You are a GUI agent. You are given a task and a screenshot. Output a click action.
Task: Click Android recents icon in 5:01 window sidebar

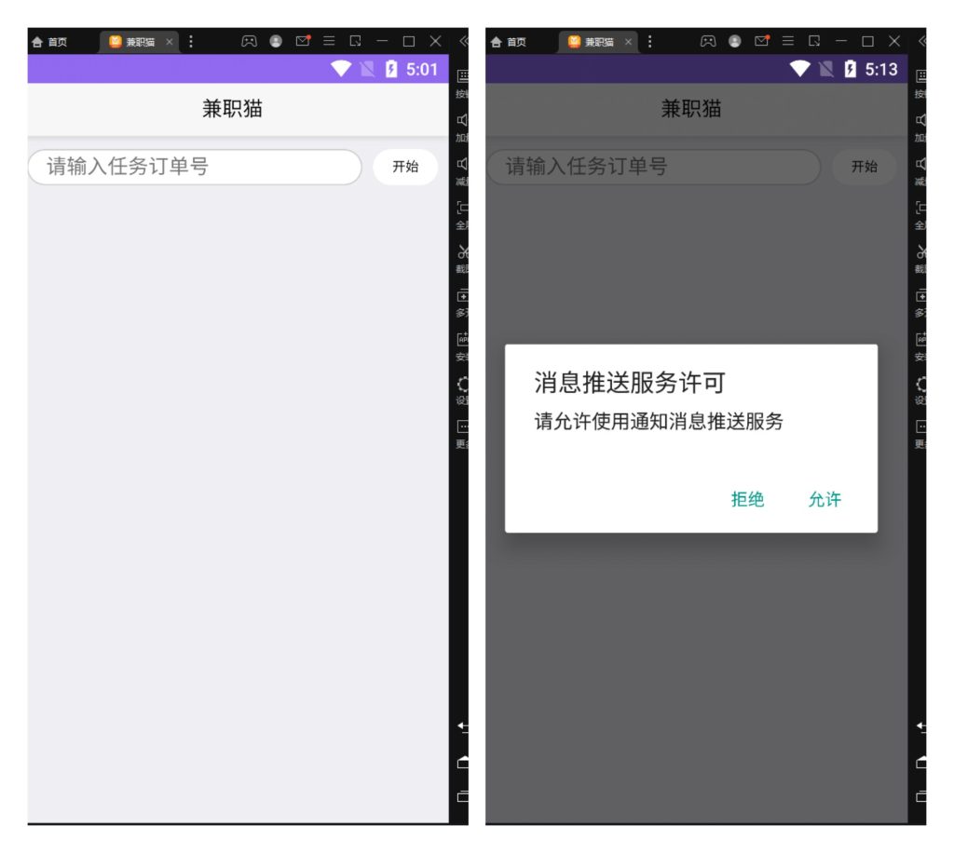[x=463, y=796]
